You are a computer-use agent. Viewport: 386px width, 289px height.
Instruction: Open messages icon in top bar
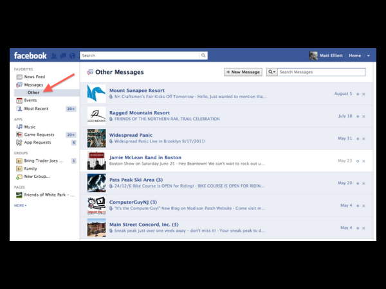click(63, 56)
